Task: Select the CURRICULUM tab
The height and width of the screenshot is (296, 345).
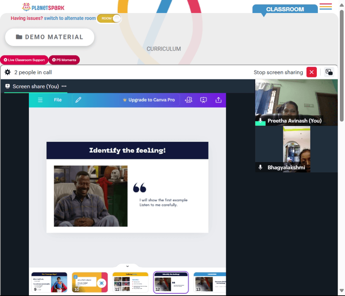Action: click(164, 49)
